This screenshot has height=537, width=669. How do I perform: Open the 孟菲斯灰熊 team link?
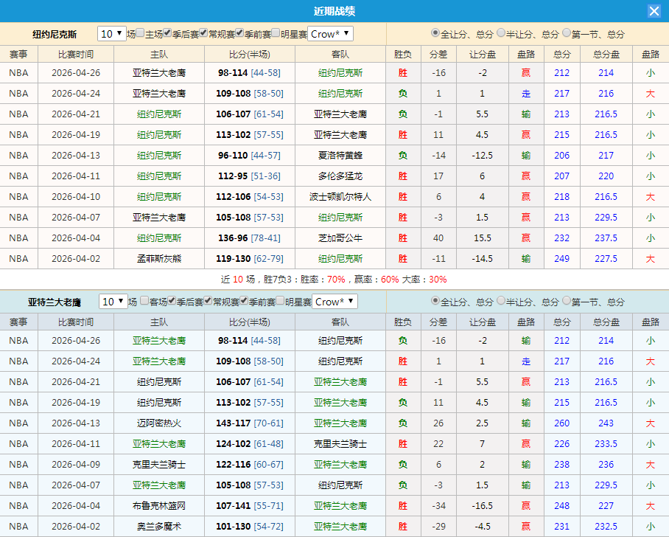(159, 258)
